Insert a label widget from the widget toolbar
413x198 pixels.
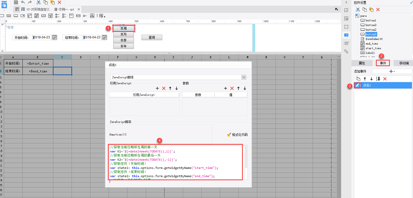click(9, 16)
